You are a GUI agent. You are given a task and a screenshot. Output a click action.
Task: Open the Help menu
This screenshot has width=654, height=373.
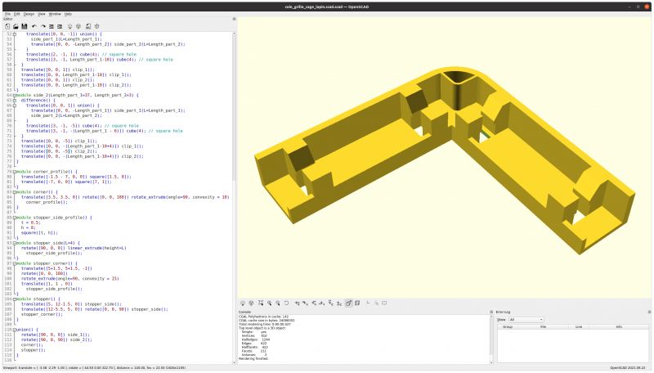coord(68,14)
